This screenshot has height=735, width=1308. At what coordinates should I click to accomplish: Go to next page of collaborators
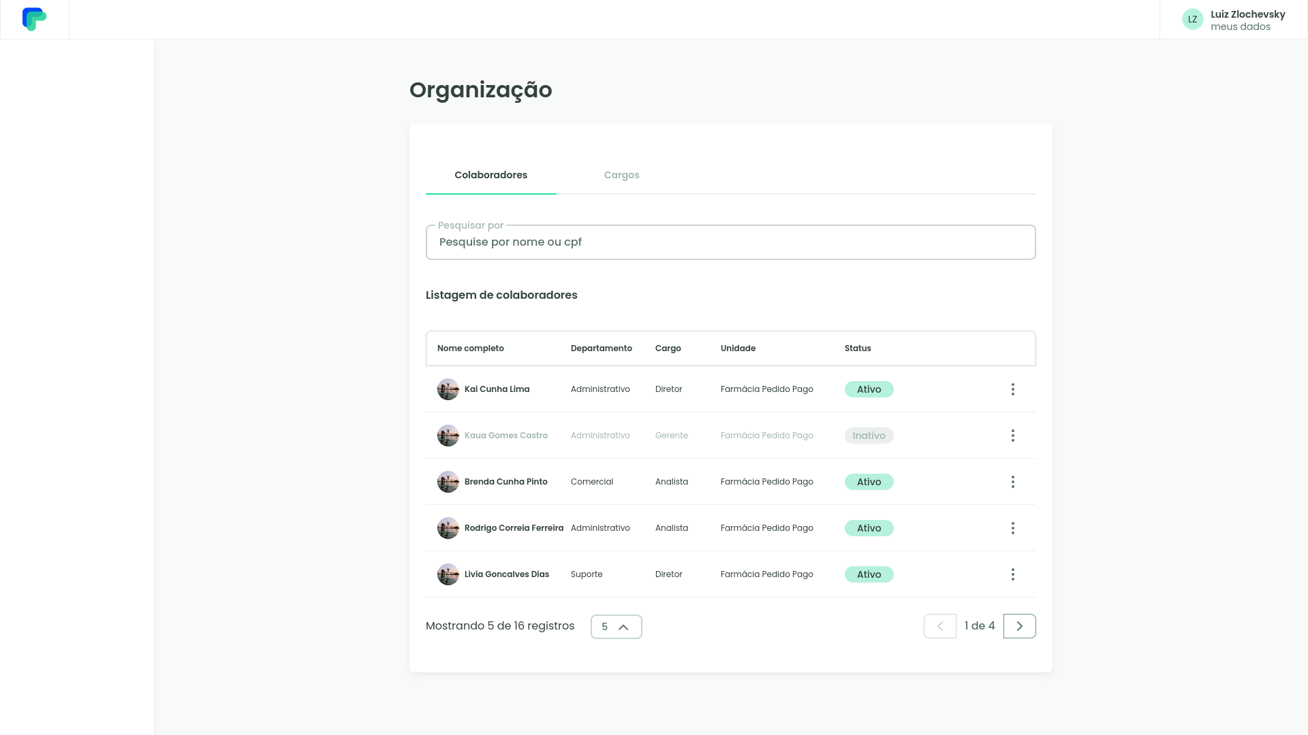point(1019,626)
